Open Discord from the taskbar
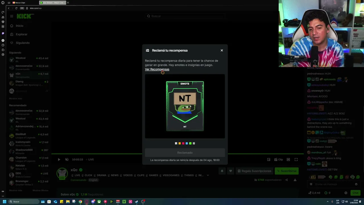Viewport: 364px width, 205px height. pyautogui.click(x=93, y=202)
